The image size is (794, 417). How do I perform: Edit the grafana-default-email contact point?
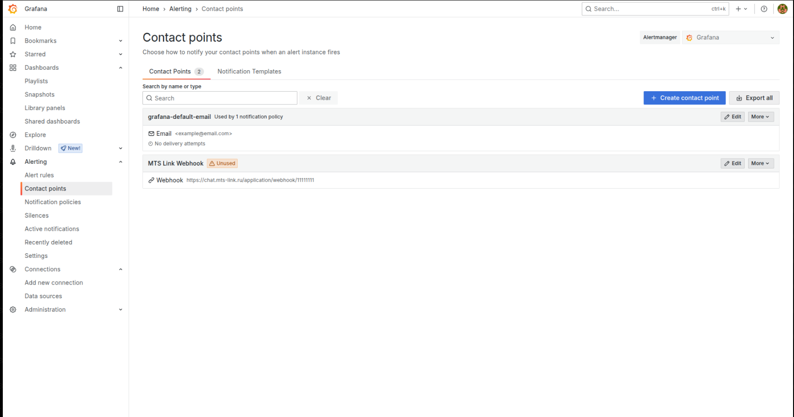pyautogui.click(x=733, y=117)
